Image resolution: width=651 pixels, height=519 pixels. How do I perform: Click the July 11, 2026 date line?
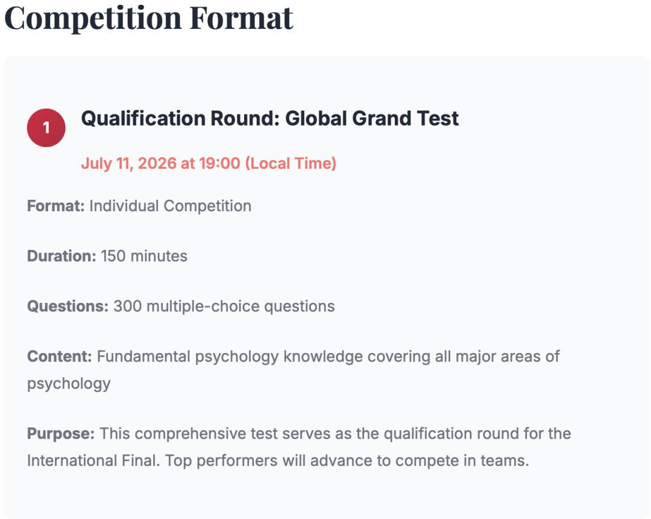click(x=209, y=164)
